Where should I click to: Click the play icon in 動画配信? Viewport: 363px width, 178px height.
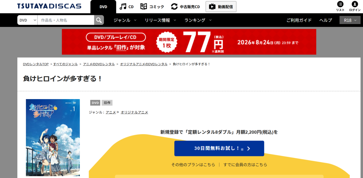(212, 7)
